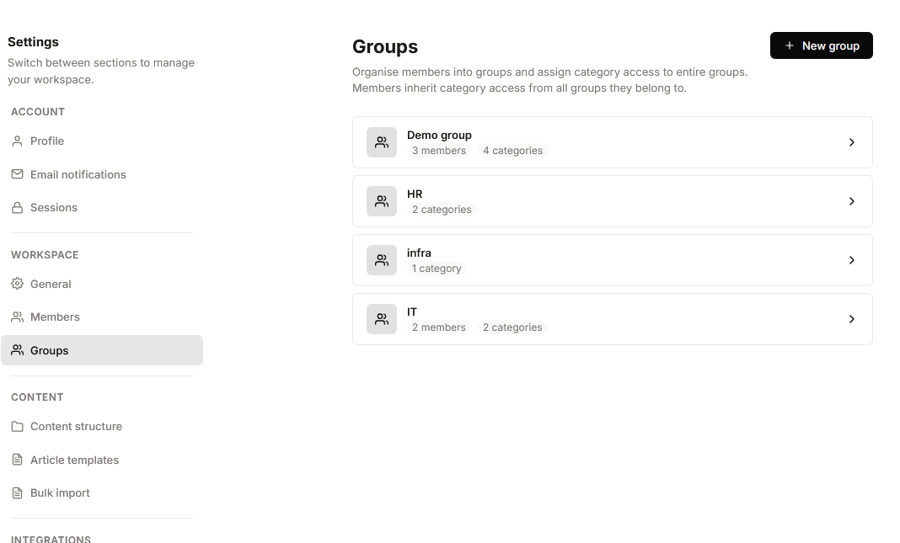Open HR group using its chevron arrow
The width and height of the screenshot is (900, 543).
point(852,201)
